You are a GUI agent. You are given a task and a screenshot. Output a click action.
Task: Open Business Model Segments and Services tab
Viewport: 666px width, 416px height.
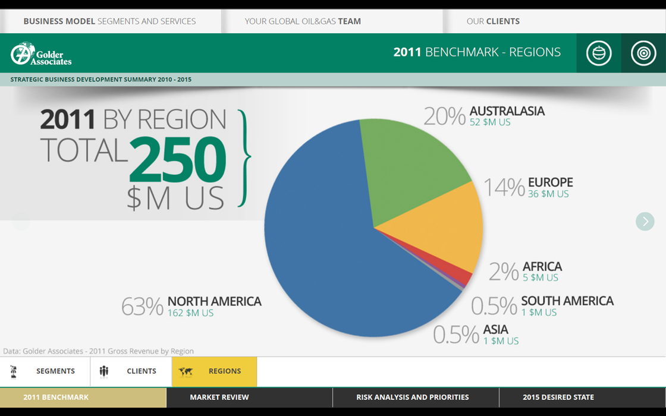(109, 21)
